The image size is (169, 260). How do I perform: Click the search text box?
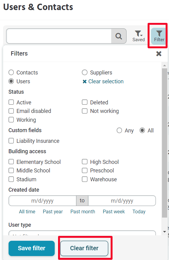tap(59, 36)
